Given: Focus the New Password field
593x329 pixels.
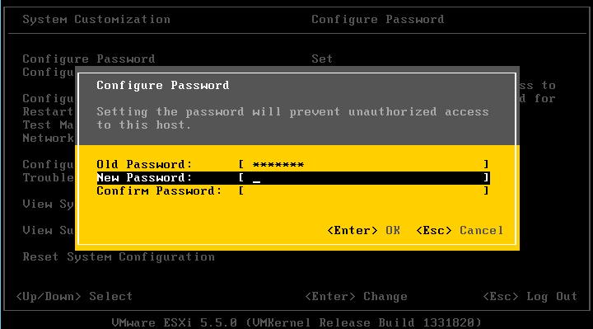Looking at the screenshot, I should pyautogui.click(x=363, y=177).
